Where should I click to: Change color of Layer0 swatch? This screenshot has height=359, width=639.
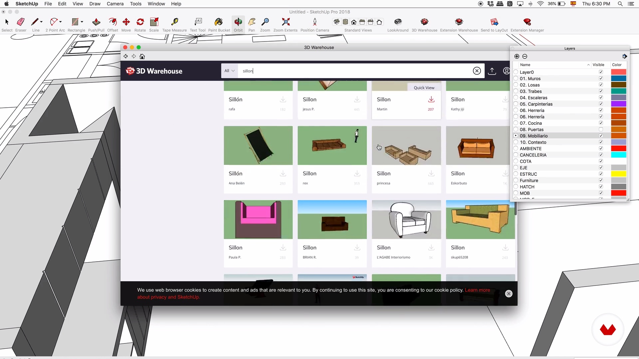(618, 72)
